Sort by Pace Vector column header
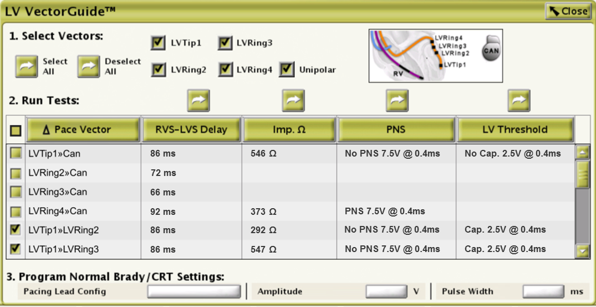This screenshot has width=596, height=307. [83, 130]
